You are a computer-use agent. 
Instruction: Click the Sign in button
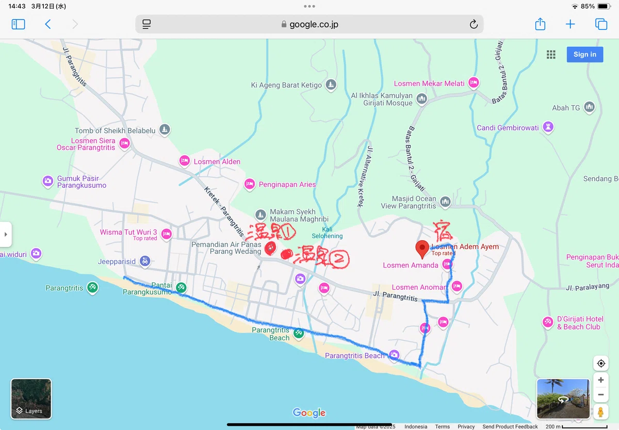(584, 54)
